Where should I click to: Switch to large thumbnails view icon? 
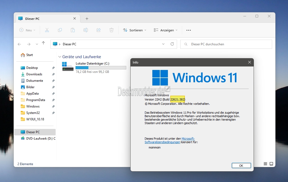point(271,164)
